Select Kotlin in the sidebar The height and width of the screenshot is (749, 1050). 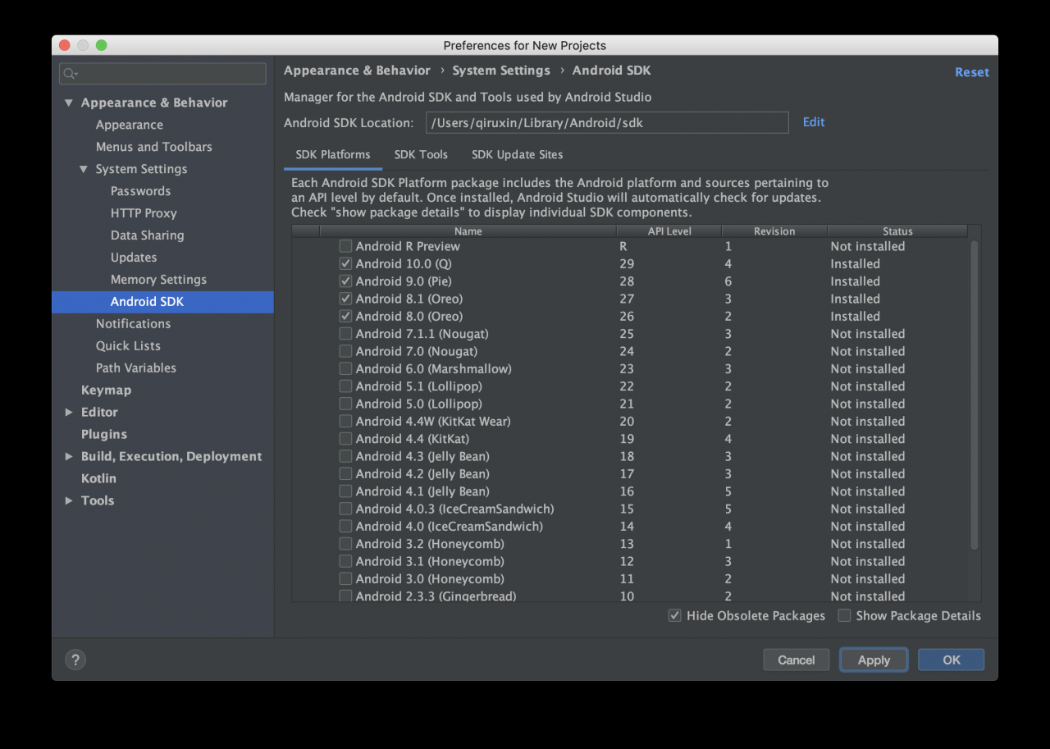pyautogui.click(x=98, y=478)
